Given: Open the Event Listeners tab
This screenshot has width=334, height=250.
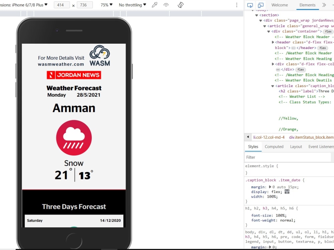Looking at the screenshot, I should pyautogui.click(x=321, y=147).
